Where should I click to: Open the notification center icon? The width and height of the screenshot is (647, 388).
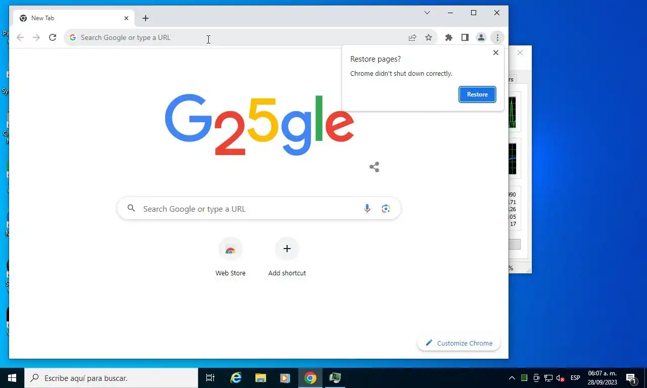pos(631,378)
